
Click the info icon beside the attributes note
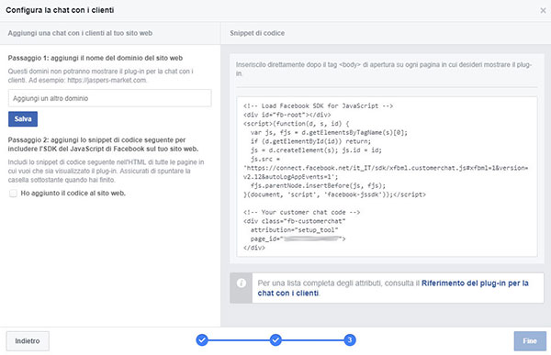[241, 283]
